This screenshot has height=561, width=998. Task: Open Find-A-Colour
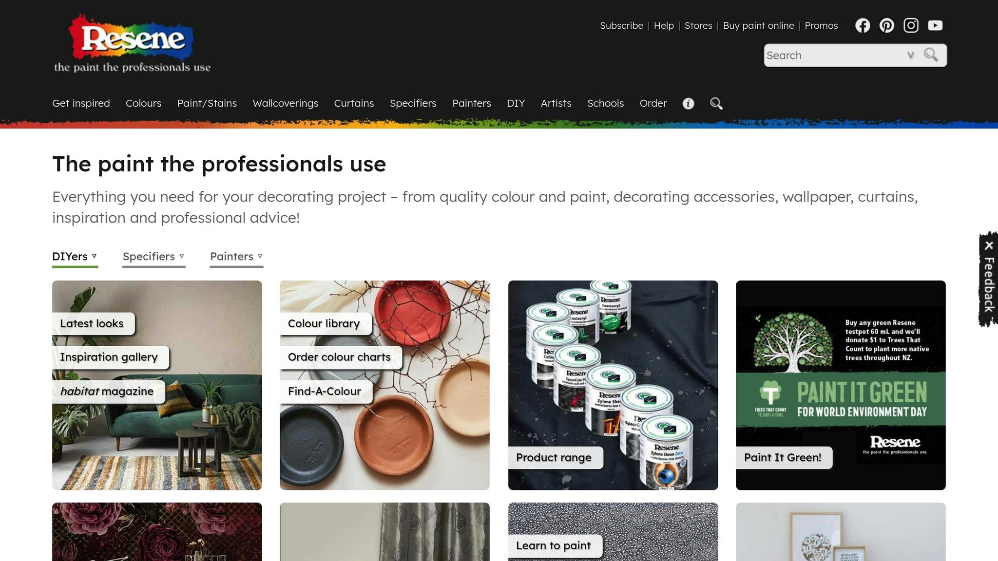tap(326, 392)
